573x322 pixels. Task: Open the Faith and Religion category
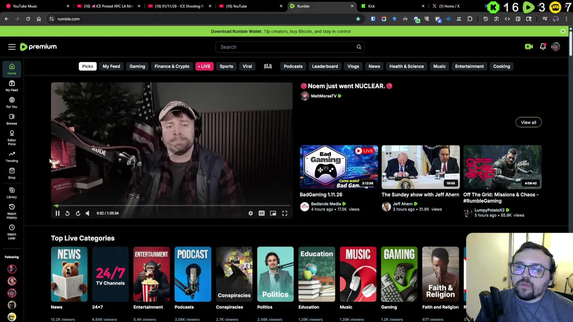pyautogui.click(x=440, y=274)
